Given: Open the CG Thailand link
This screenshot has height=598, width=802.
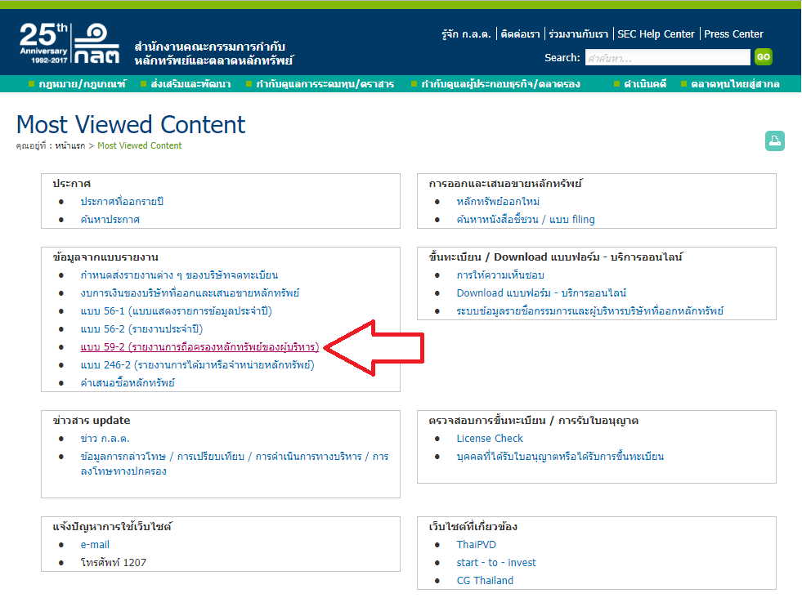Looking at the screenshot, I should [485, 581].
